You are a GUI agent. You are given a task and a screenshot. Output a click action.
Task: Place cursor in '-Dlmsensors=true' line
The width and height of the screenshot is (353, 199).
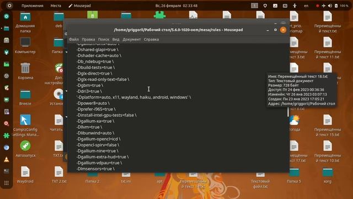click(x=95, y=169)
